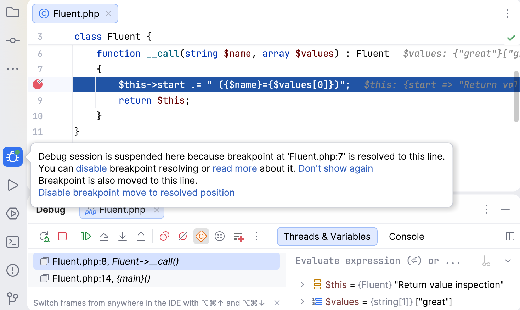Expand the $this variable

302,284
